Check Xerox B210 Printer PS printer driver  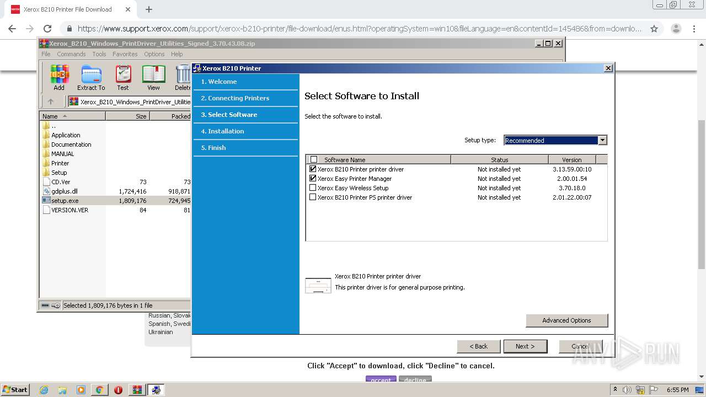pos(313,197)
